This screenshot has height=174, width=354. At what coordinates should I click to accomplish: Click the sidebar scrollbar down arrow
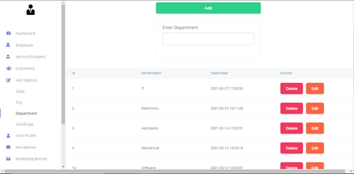click(x=63, y=167)
